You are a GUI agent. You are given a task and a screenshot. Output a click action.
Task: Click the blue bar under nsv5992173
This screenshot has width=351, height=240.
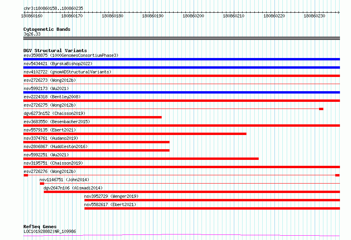(181, 92)
